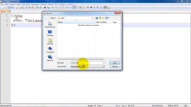Click the Cancel button
Screen dimensions: 191x107
tap(115, 67)
